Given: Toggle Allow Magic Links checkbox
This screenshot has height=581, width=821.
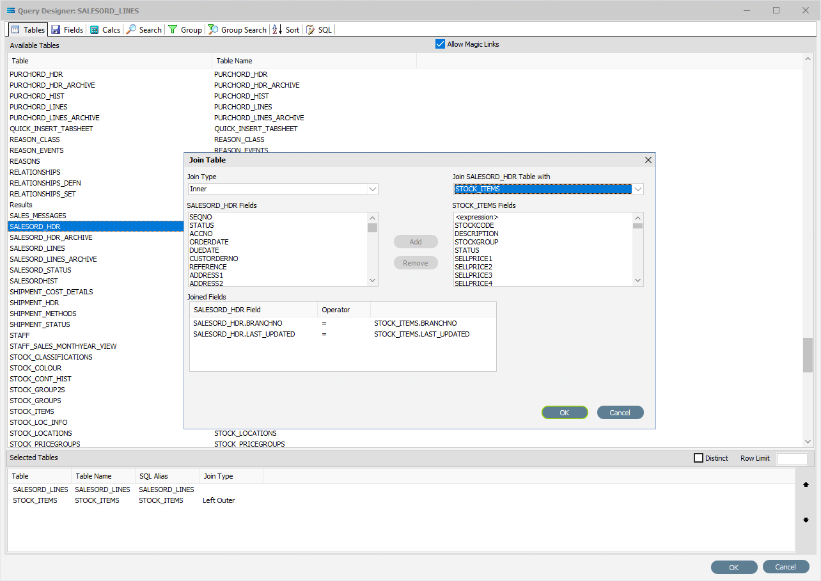Looking at the screenshot, I should [x=440, y=44].
